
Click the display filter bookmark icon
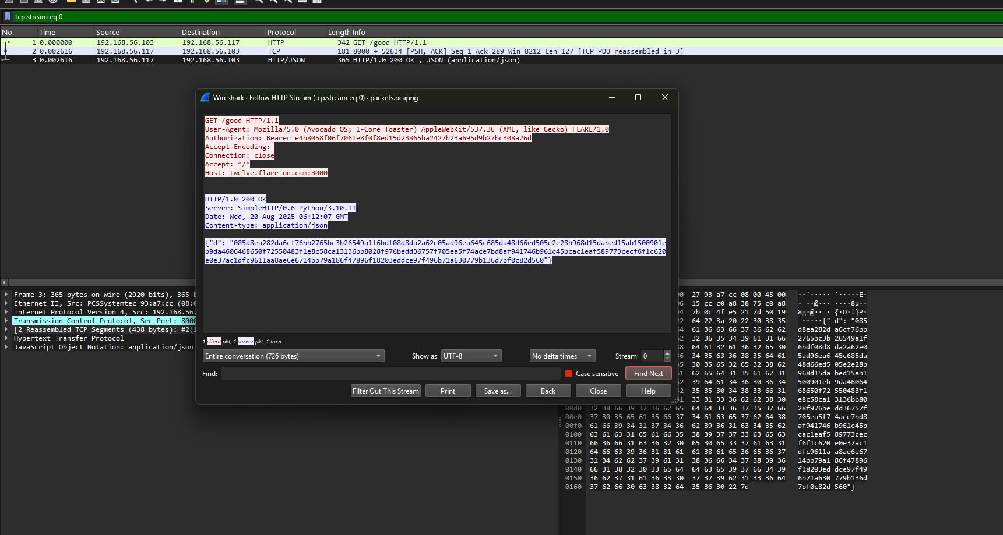coord(8,17)
